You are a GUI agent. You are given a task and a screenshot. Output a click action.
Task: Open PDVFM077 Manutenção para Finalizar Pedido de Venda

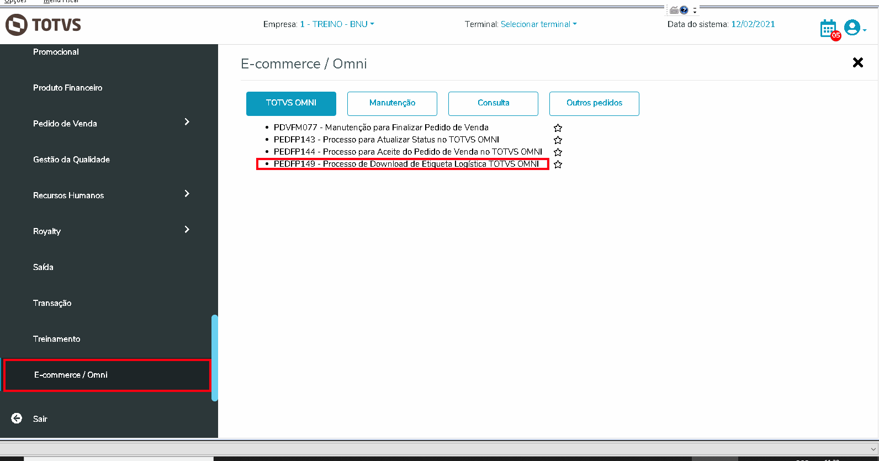381,128
